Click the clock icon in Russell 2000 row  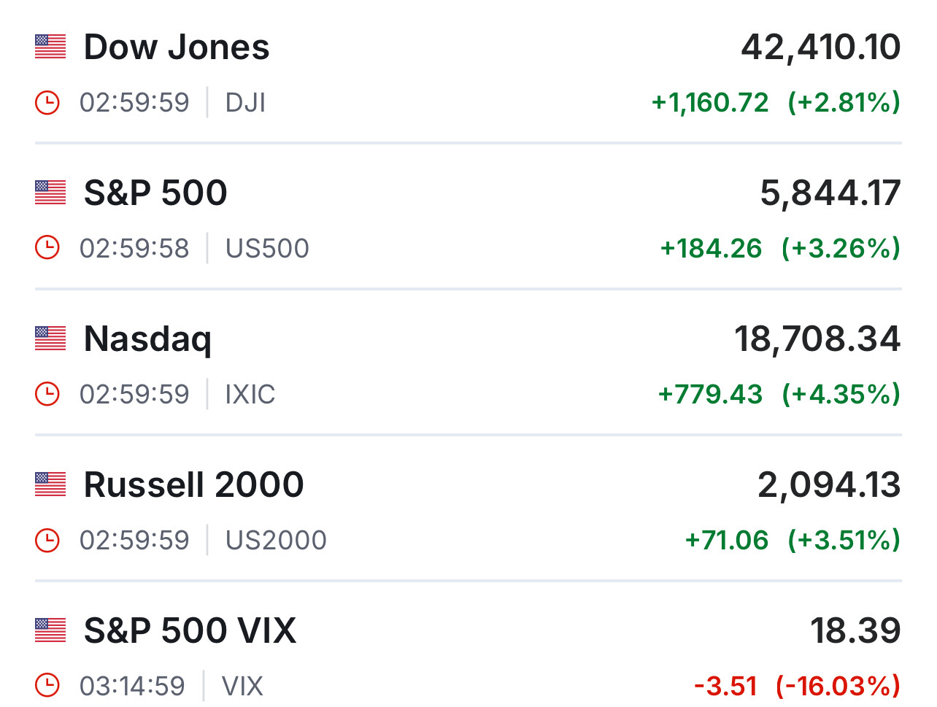click(x=47, y=540)
